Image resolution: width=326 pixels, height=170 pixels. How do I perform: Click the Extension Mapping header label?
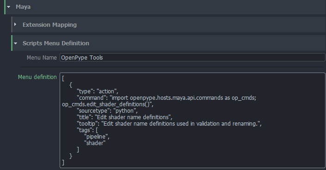(49, 25)
